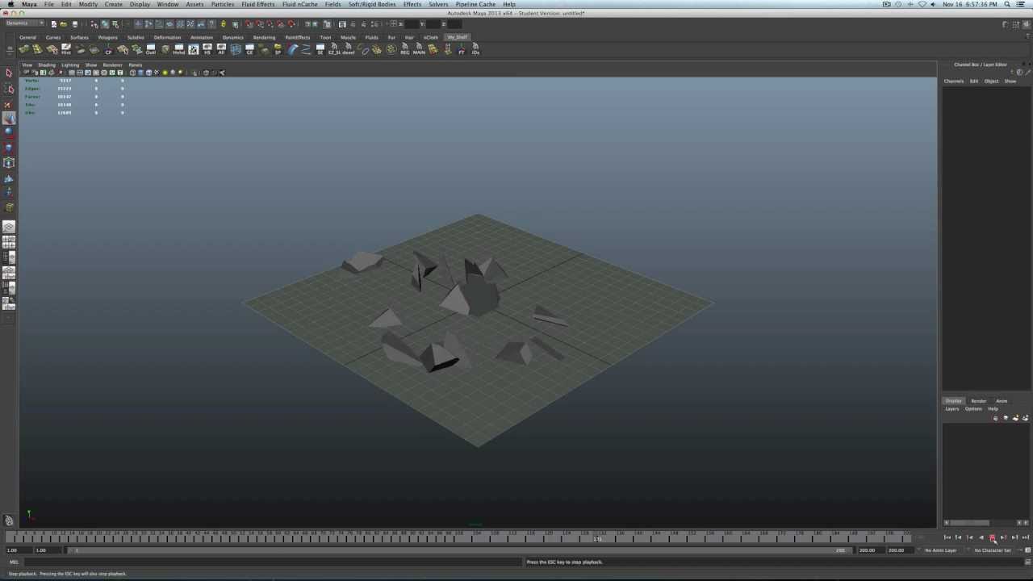Viewport: 1033px width, 581px height.
Task: Open the Rendering shelf tab
Action: pyautogui.click(x=264, y=37)
